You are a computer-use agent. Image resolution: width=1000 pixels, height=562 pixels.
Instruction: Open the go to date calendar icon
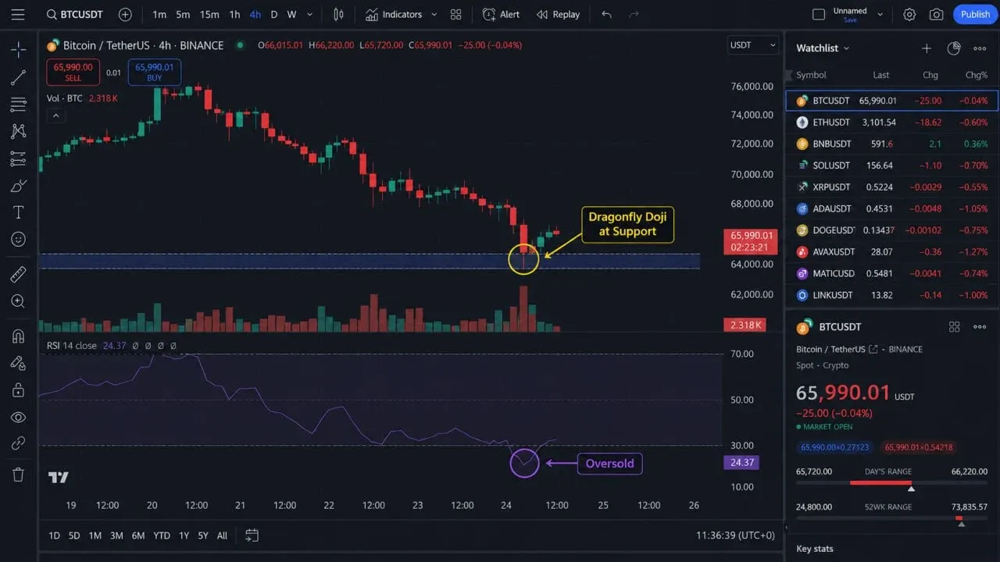pos(252,535)
